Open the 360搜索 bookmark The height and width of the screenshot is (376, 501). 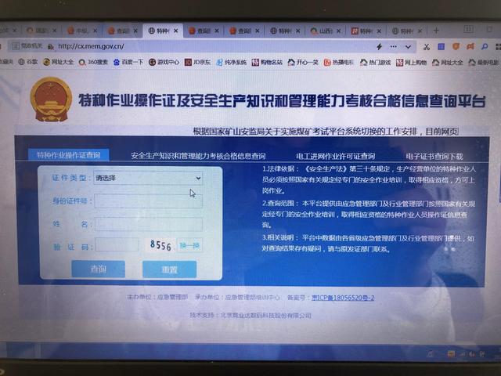coord(93,62)
